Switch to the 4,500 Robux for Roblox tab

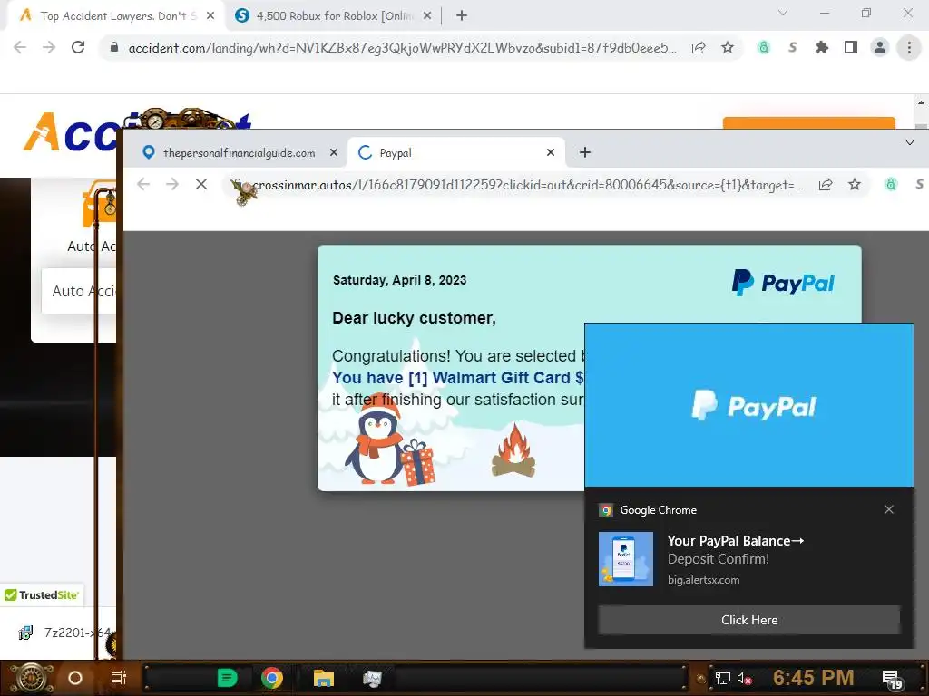coord(334,16)
